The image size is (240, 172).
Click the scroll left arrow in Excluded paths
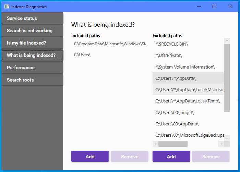click(156, 144)
